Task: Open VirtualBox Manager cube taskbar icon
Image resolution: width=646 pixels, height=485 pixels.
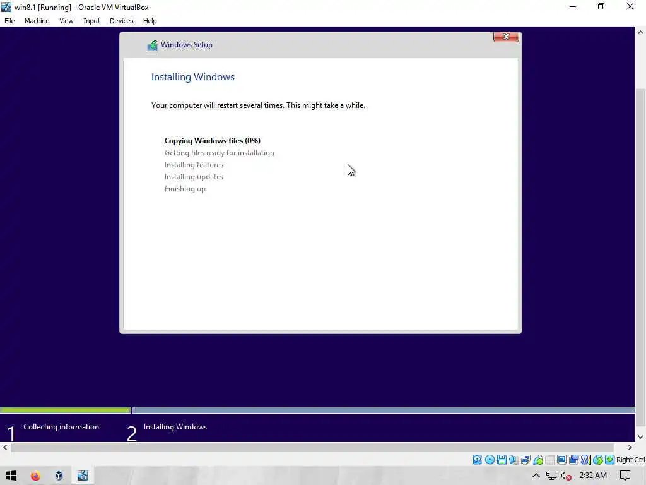Action: point(59,476)
